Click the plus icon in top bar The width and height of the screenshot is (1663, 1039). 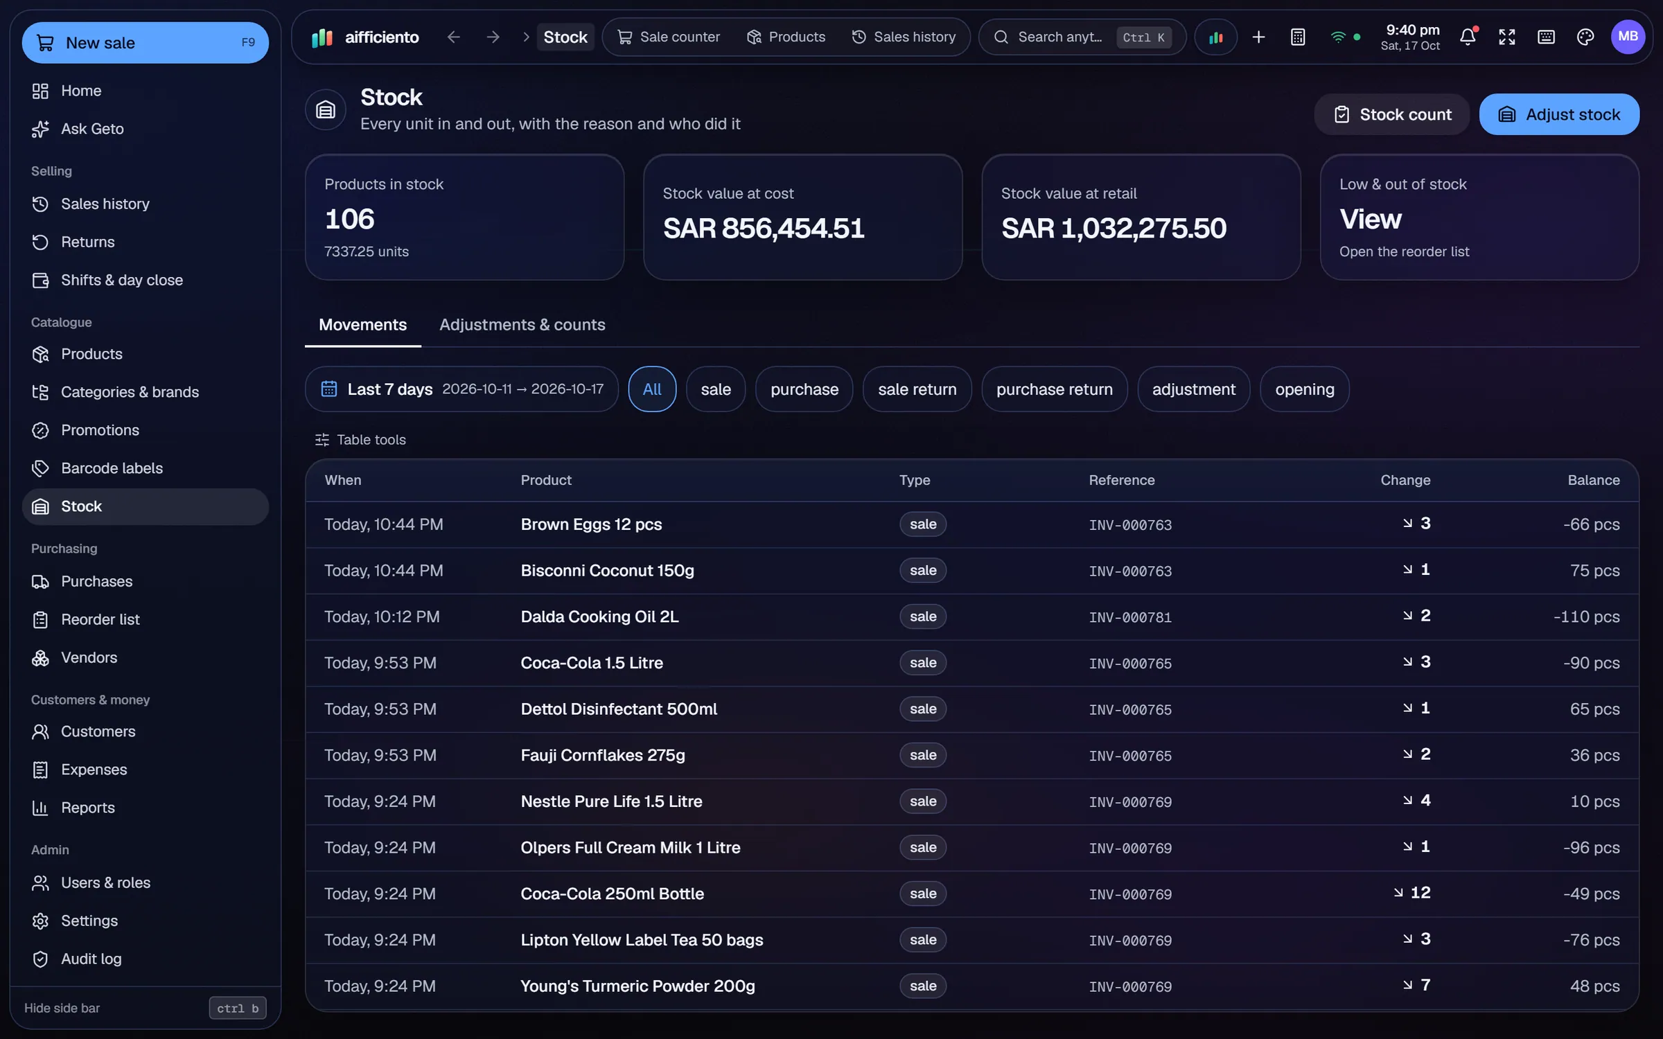[x=1258, y=37]
